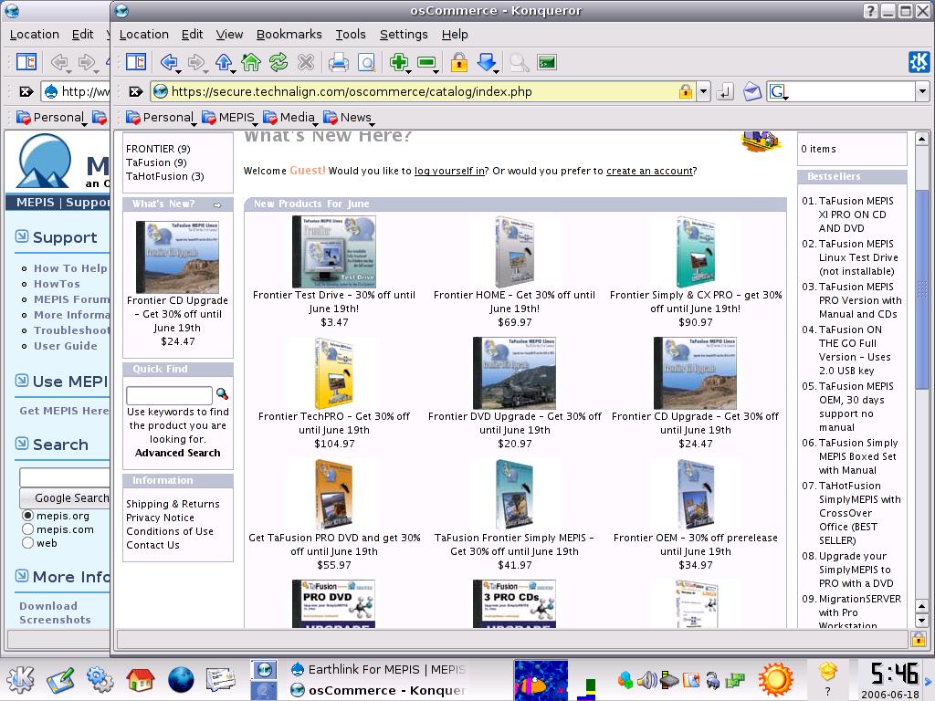Open the Media bookmarks folder dropdown
Screen dimensions: 935x701
[289, 118]
